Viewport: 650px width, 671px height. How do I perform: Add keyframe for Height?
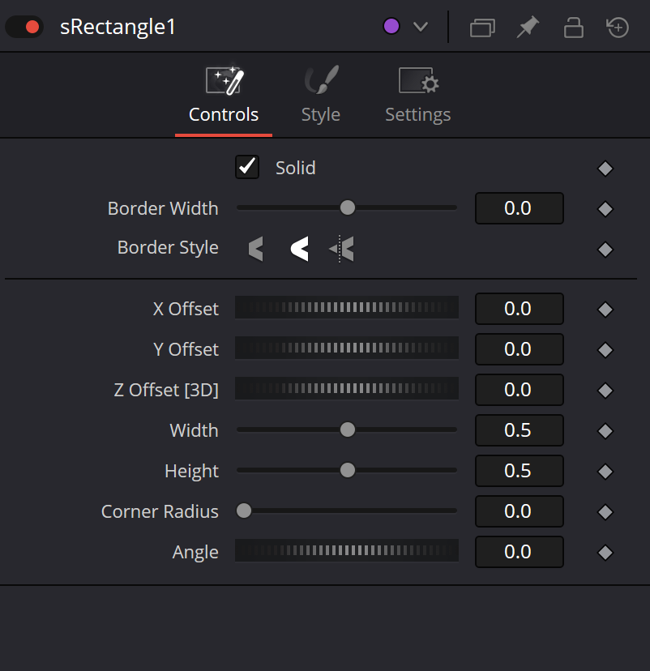[x=605, y=472]
